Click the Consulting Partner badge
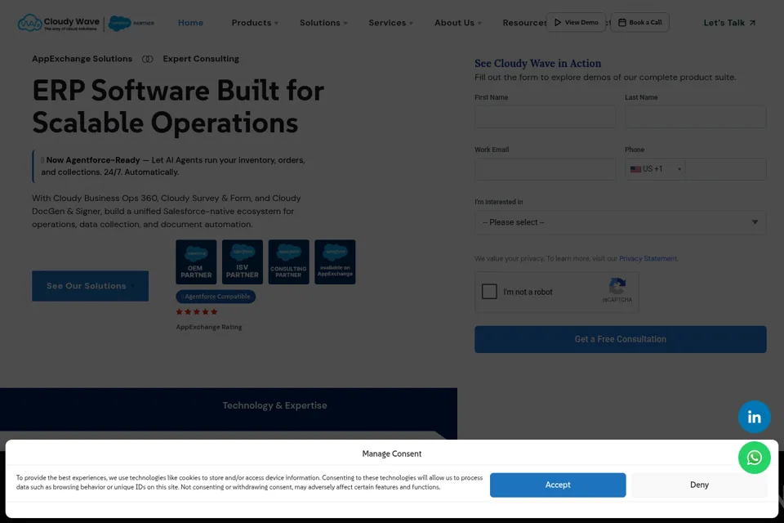 pos(288,261)
